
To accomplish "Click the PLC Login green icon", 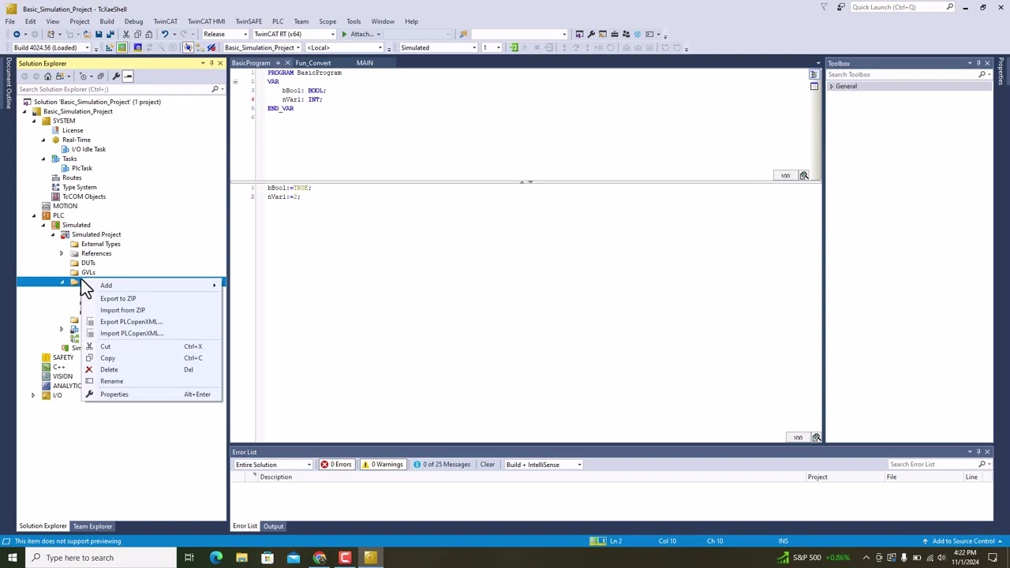I will tap(514, 47).
